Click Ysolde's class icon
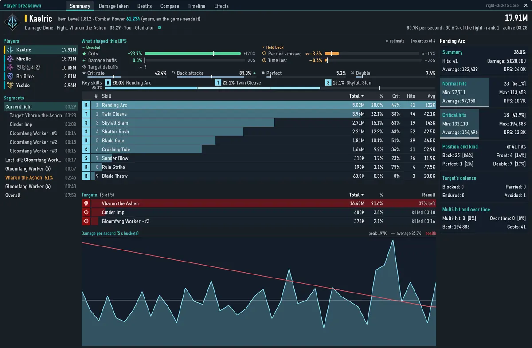 pyautogui.click(x=10, y=85)
